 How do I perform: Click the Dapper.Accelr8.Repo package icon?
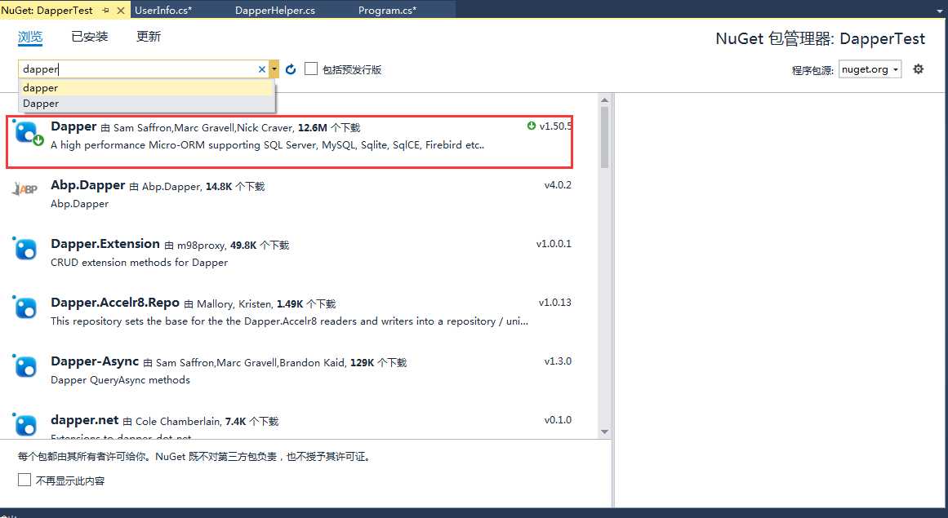pos(25,307)
